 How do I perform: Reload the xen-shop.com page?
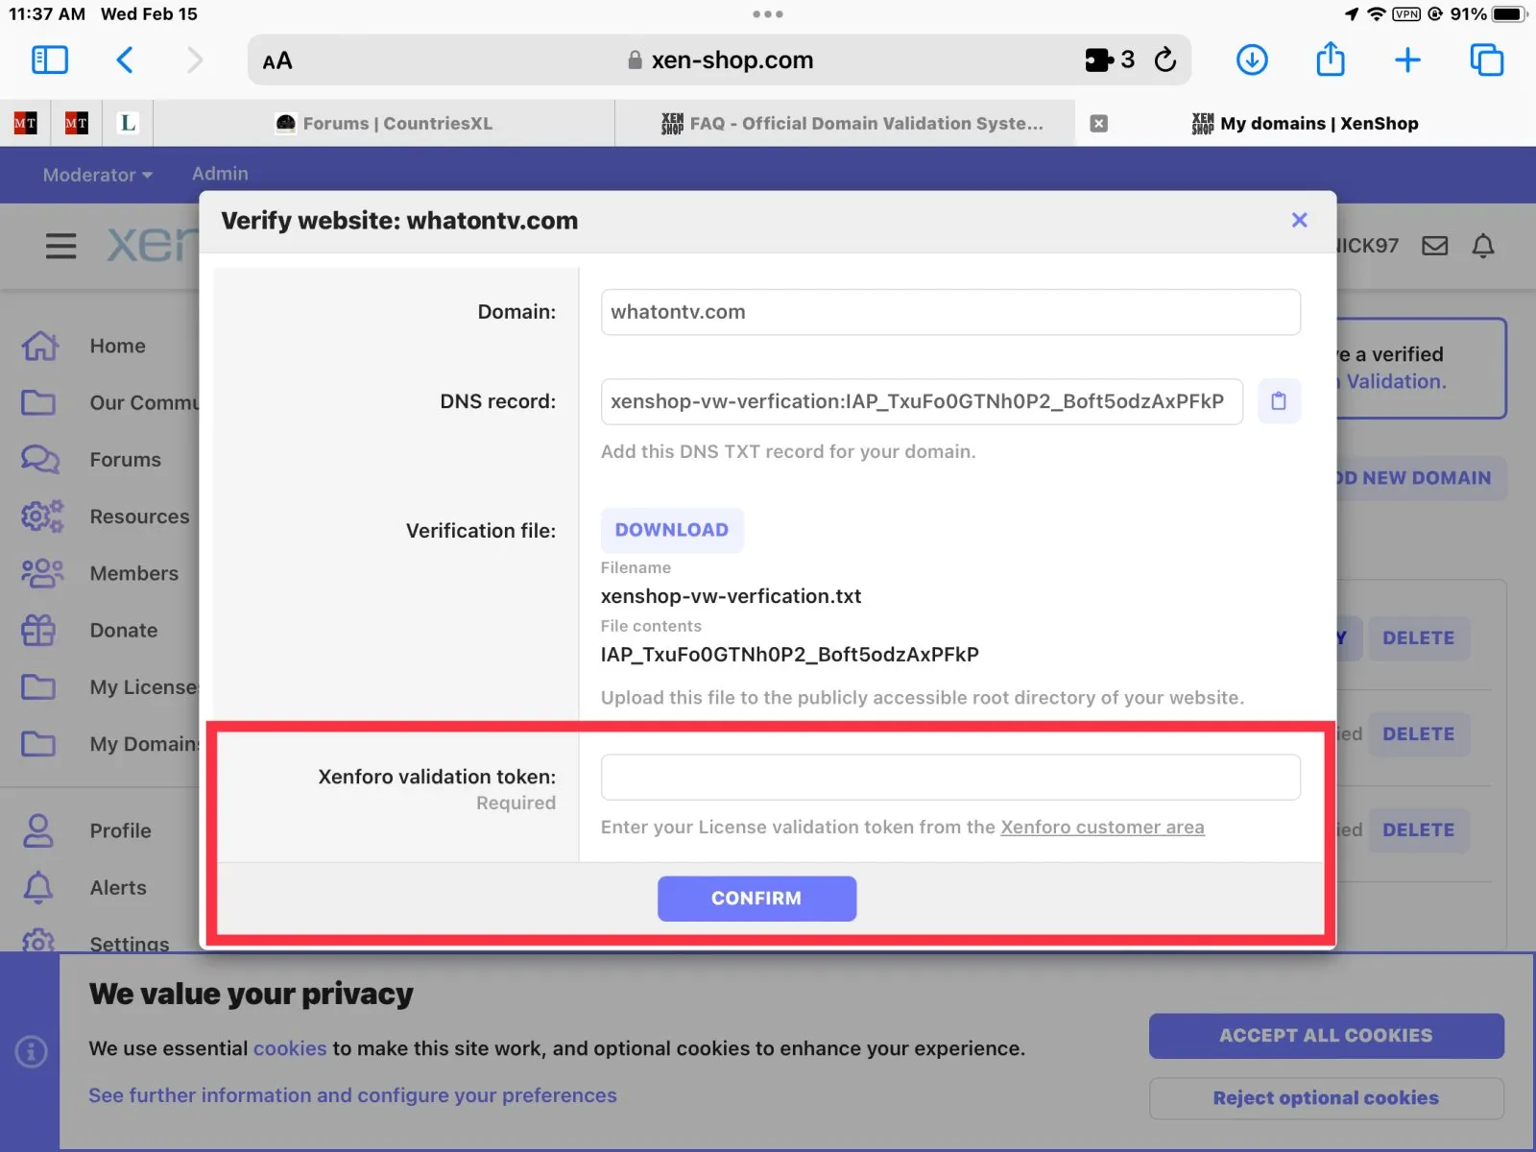point(1165,60)
